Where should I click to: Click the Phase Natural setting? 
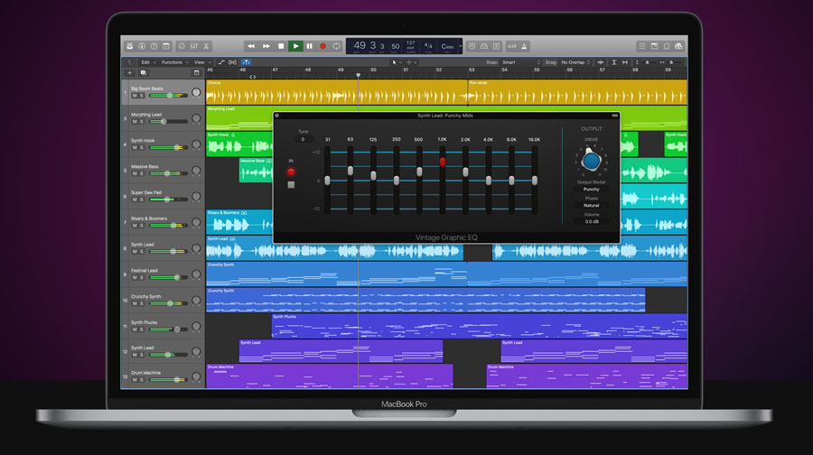[x=591, y=205]
